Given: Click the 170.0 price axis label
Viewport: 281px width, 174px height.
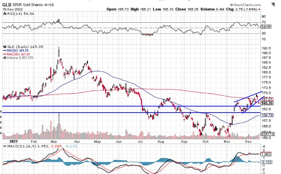Looking at the screenshot, I should (x=266, y=93).
